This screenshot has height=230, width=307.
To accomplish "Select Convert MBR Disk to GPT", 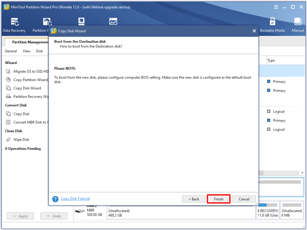I will point(31,122).
